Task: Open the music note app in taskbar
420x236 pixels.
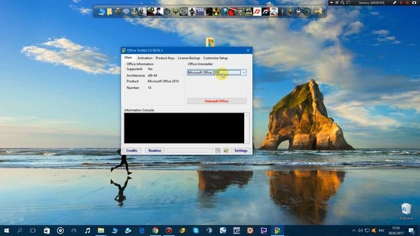Action: tap(87, 230)
